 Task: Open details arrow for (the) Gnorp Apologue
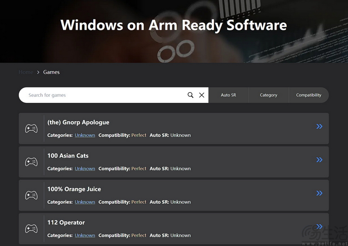pos(319,126)
